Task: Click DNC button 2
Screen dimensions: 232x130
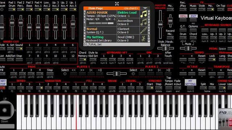Action: point(149,60)
